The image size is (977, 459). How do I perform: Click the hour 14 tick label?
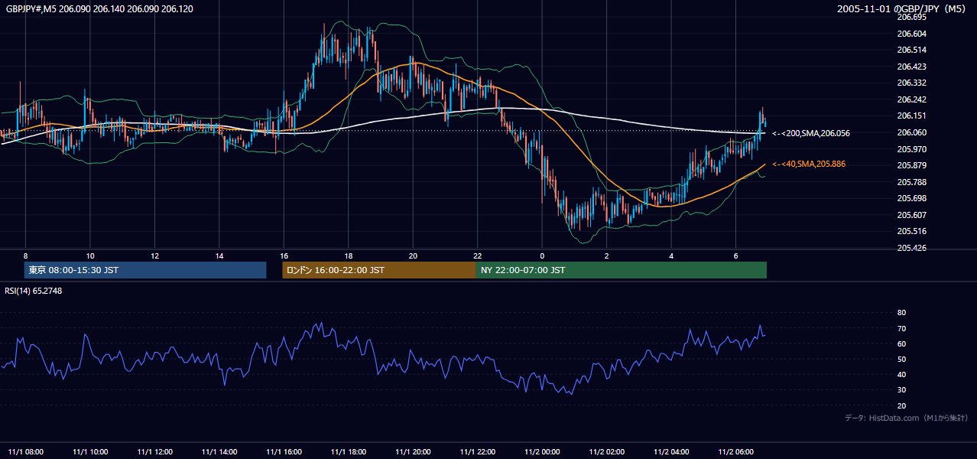pyautogui.click(x=219, y=256)
